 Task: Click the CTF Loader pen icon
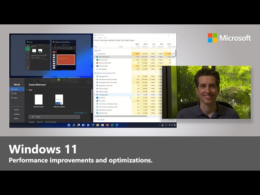pyautogui.click(x=97, y=101)
